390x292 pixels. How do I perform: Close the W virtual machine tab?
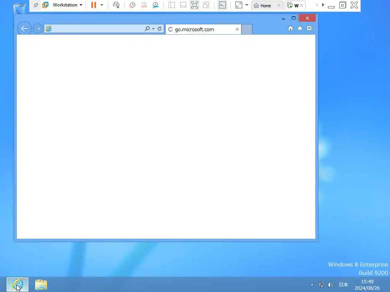(x=301, y=5)
